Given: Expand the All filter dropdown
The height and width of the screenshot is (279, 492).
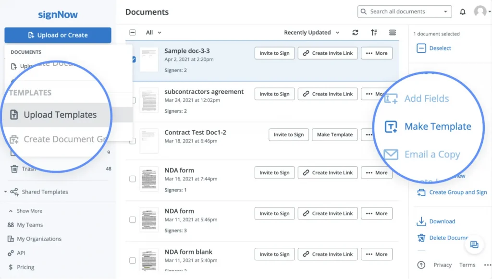Looking at the screenshot, I should [153, 33].
